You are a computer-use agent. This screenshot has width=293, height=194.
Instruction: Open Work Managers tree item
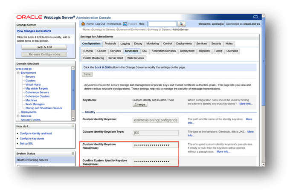coord(35,104)
